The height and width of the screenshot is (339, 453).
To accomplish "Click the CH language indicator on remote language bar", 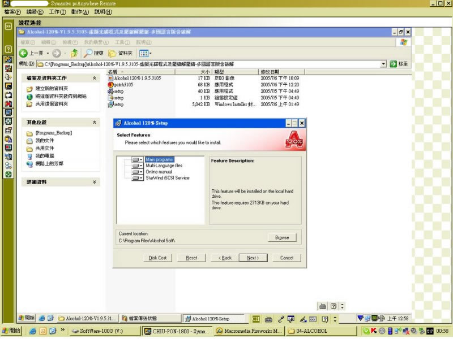I will pos(256,319).
